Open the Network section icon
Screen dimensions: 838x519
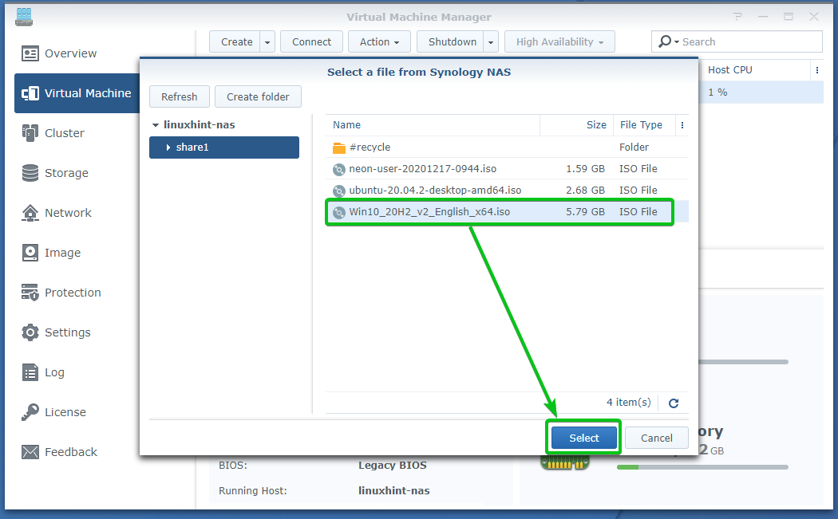click(30, 213)
